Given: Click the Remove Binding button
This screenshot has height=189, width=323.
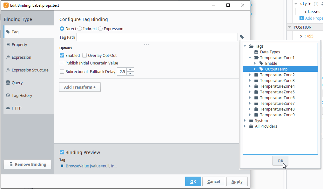Looking at the screenshot, I should coord(27,164).
